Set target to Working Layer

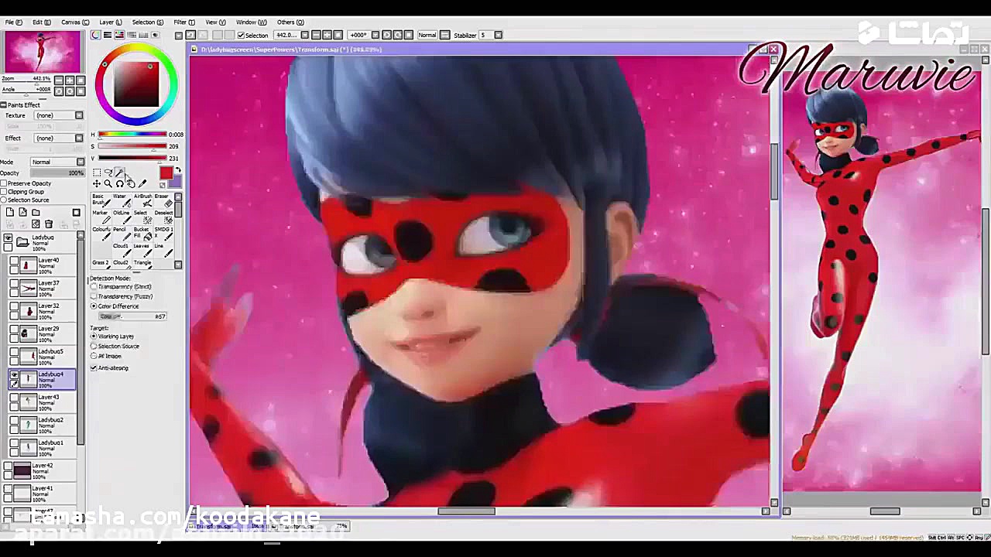(x=94, y=337)
